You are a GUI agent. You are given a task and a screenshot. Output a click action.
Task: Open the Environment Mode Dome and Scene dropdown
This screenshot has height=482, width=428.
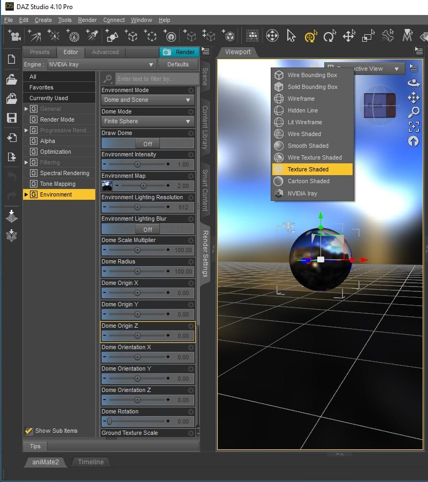point(148,100)
